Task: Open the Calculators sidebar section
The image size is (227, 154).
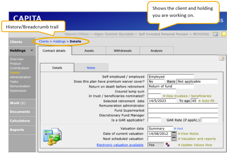Action: [22, 121]
